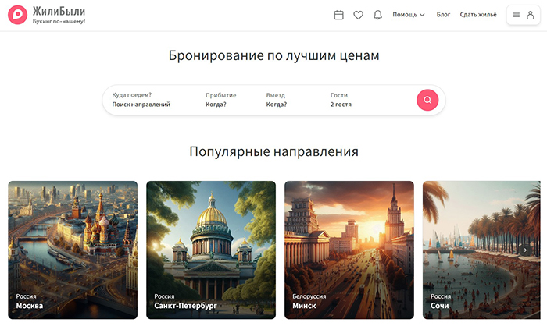Open the Сдать жильё link
The image size is (547, 326).
tap(478, 15)
